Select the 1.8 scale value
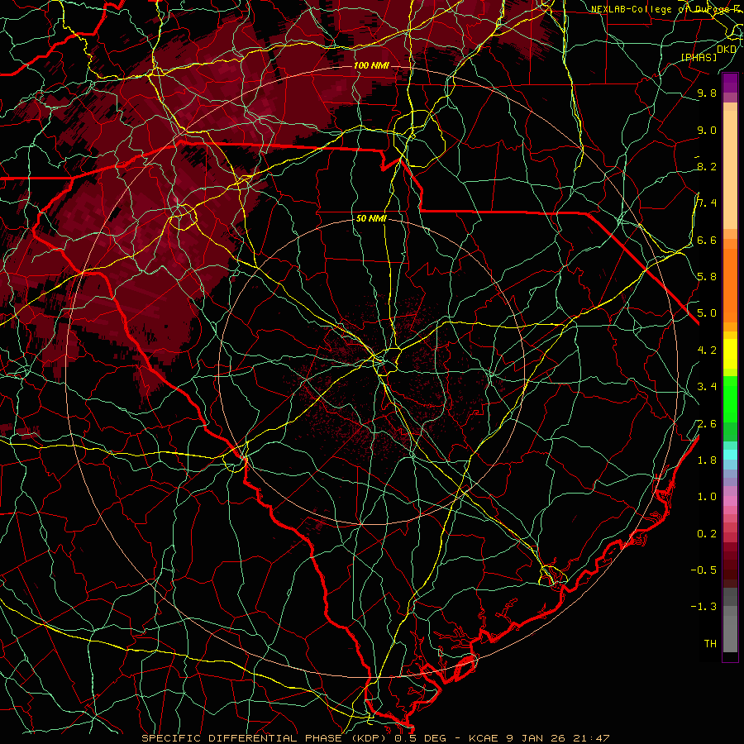 tap(707, 460)
